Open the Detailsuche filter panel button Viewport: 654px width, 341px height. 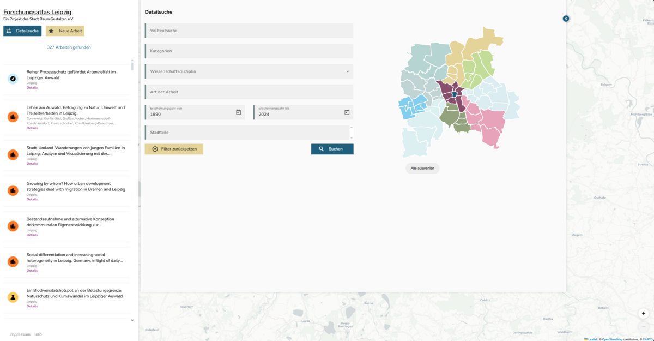(x=22, y=31)
